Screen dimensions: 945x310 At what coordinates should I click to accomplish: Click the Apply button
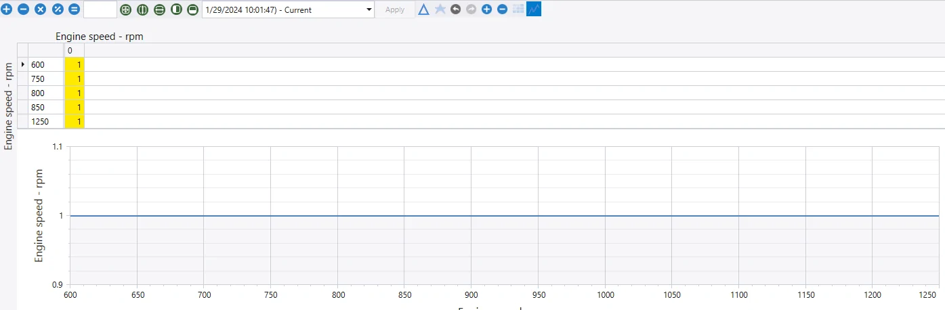tap(395, 9)
